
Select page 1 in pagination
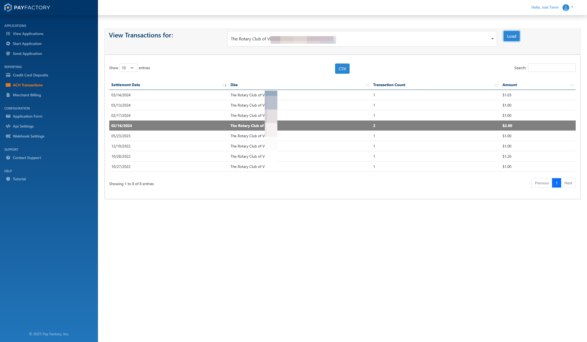[557, 183]
